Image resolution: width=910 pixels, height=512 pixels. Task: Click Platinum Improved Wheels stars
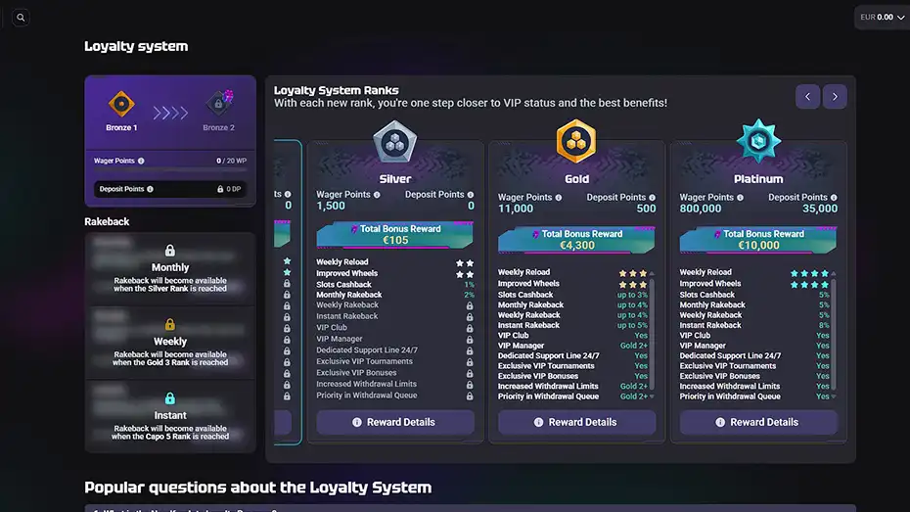(809, 285)
